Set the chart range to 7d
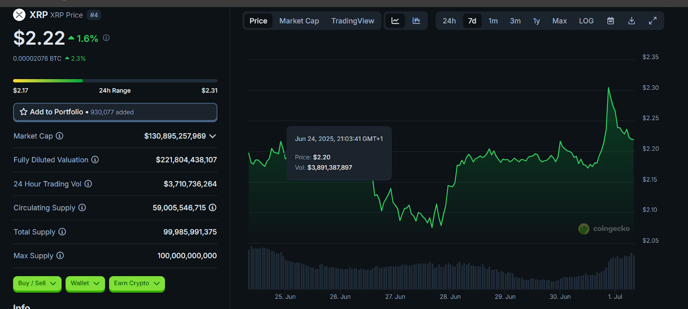688x309 pixels. pyautogui.click(x=472, y=21)
